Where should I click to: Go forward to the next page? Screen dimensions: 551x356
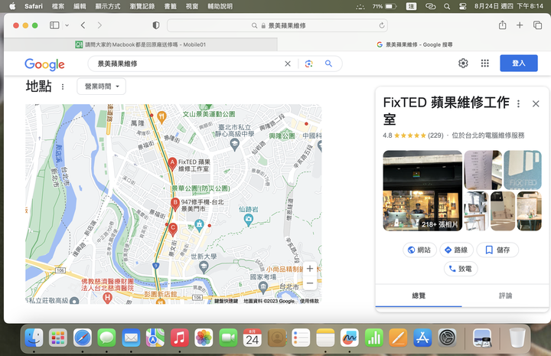pos(99,25)
